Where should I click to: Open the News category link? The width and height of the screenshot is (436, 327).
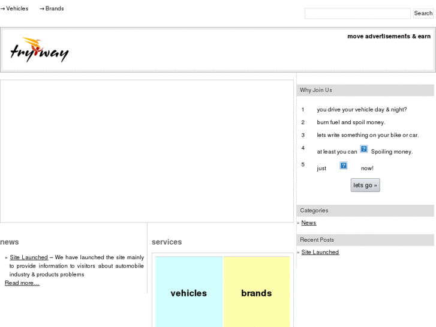[309, 223]
